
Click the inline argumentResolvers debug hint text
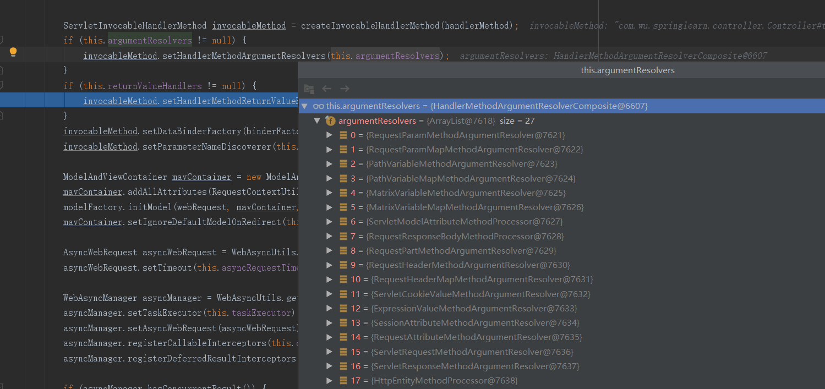click(613, 56)
